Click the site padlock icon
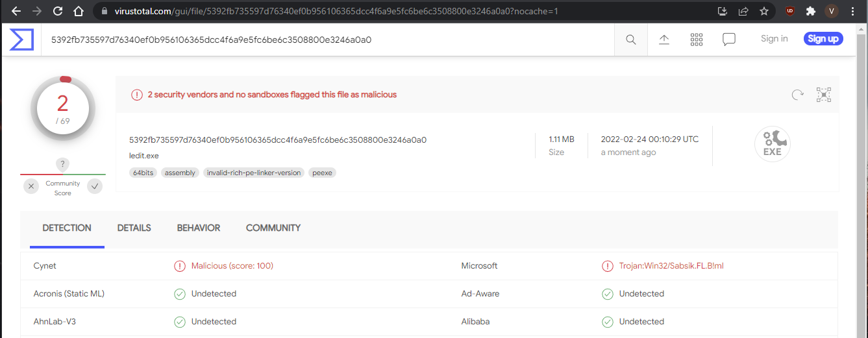The height and width of the screenshot is (338, 868). (104, 12)
